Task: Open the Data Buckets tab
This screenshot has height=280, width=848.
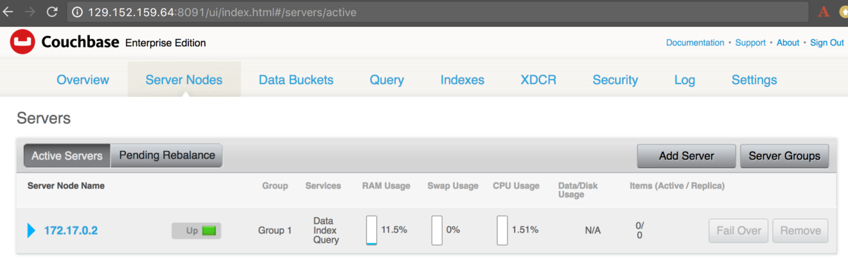Action: tap(296, 80)
